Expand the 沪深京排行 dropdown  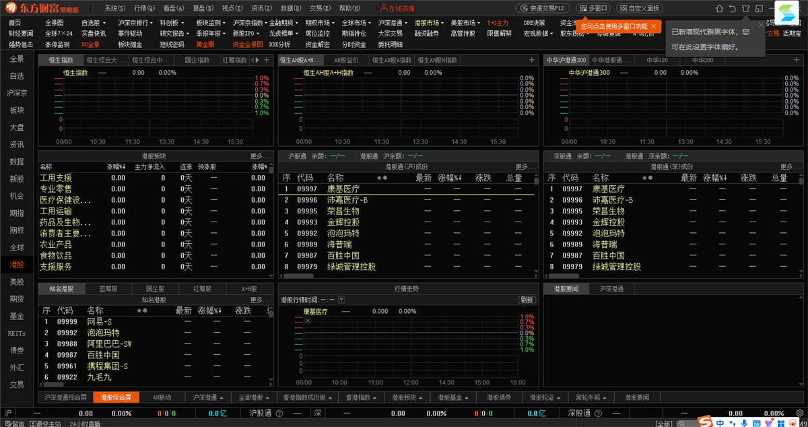point(136,23)
